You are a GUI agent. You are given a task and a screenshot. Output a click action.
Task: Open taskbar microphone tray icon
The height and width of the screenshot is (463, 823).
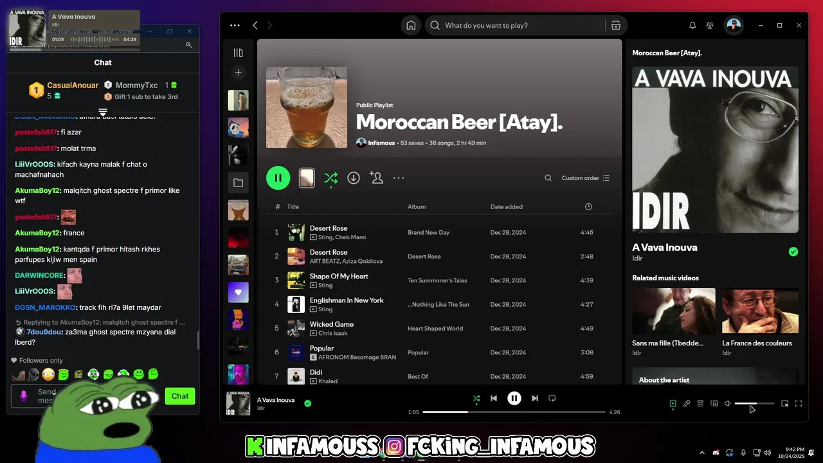point(743,453)
